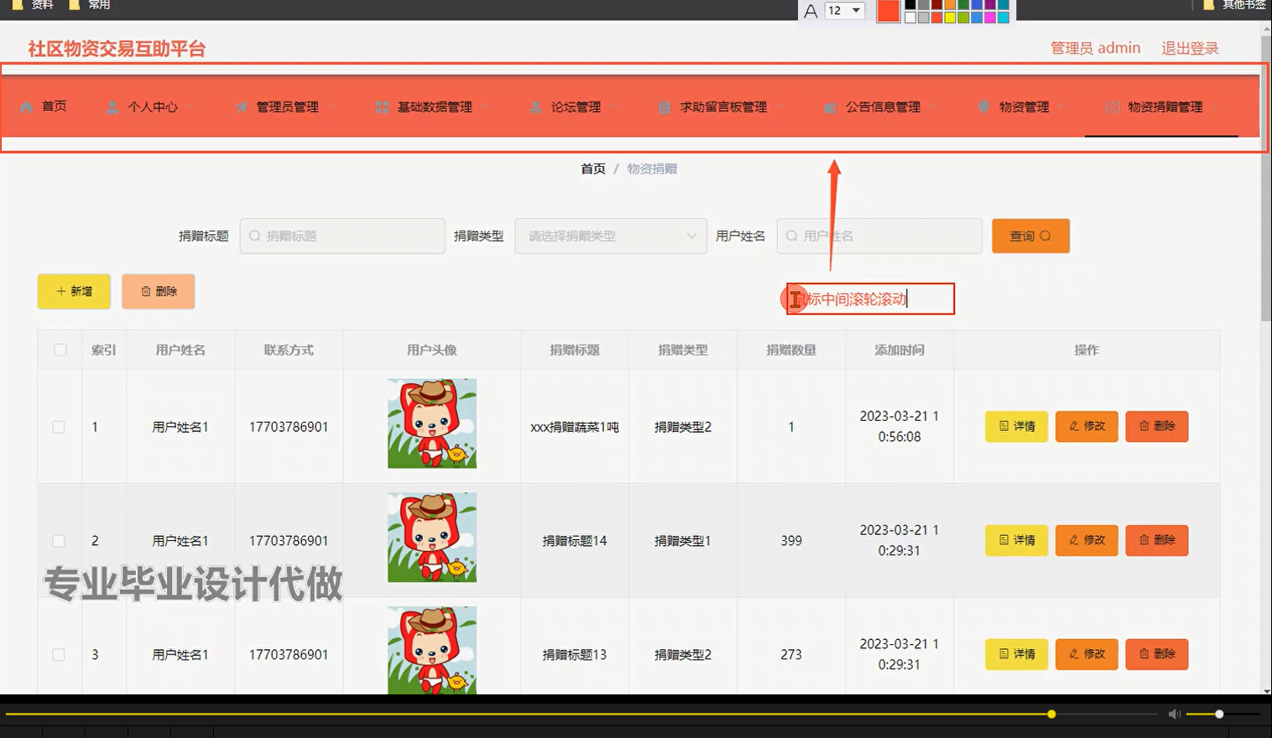The height and width of the screenshot is (738, 1272).
Task: Click the 求助留言板管理 clipboard icon
Action: point(663,107)
